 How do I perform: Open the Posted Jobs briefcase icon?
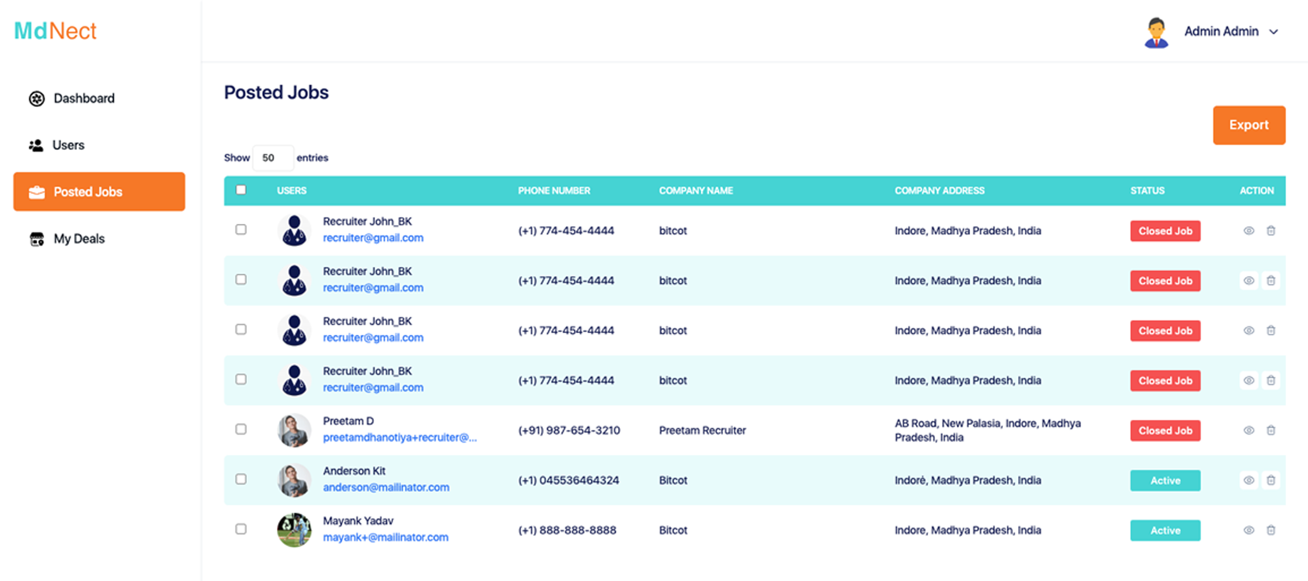[x=36, y=192]
